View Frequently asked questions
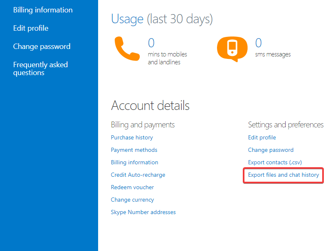Viewport: 333px width, 251px height. click(x=40, y=68)
